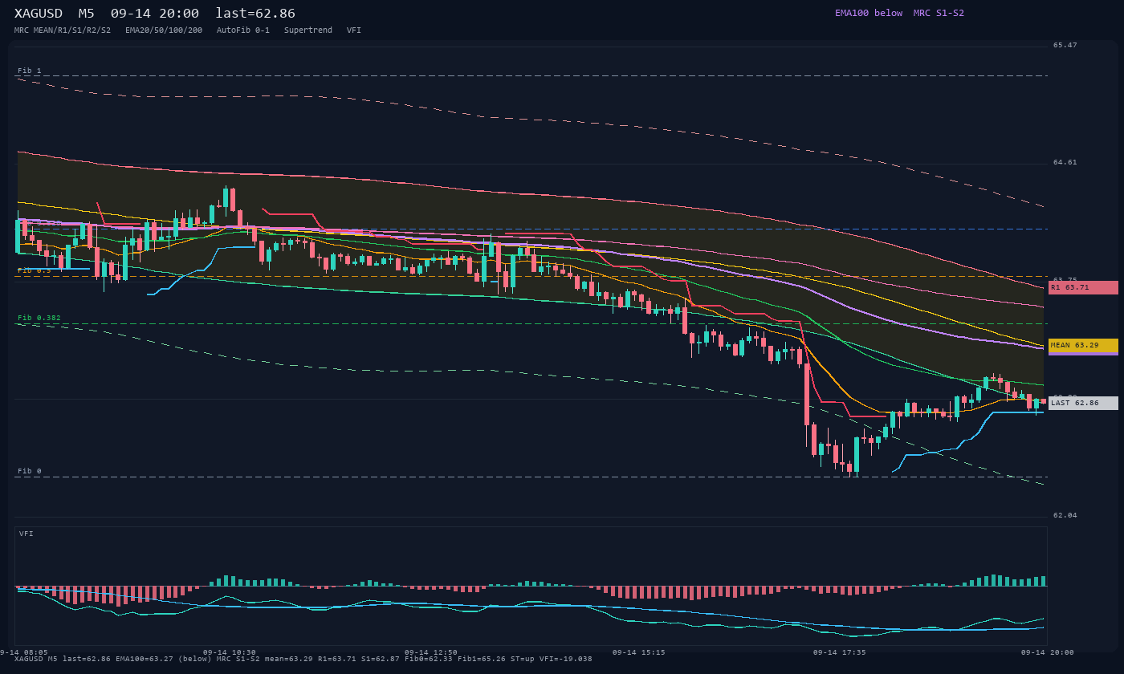
Task: Click the 62.04 price axis label
Action: (x=1065, y=515)
